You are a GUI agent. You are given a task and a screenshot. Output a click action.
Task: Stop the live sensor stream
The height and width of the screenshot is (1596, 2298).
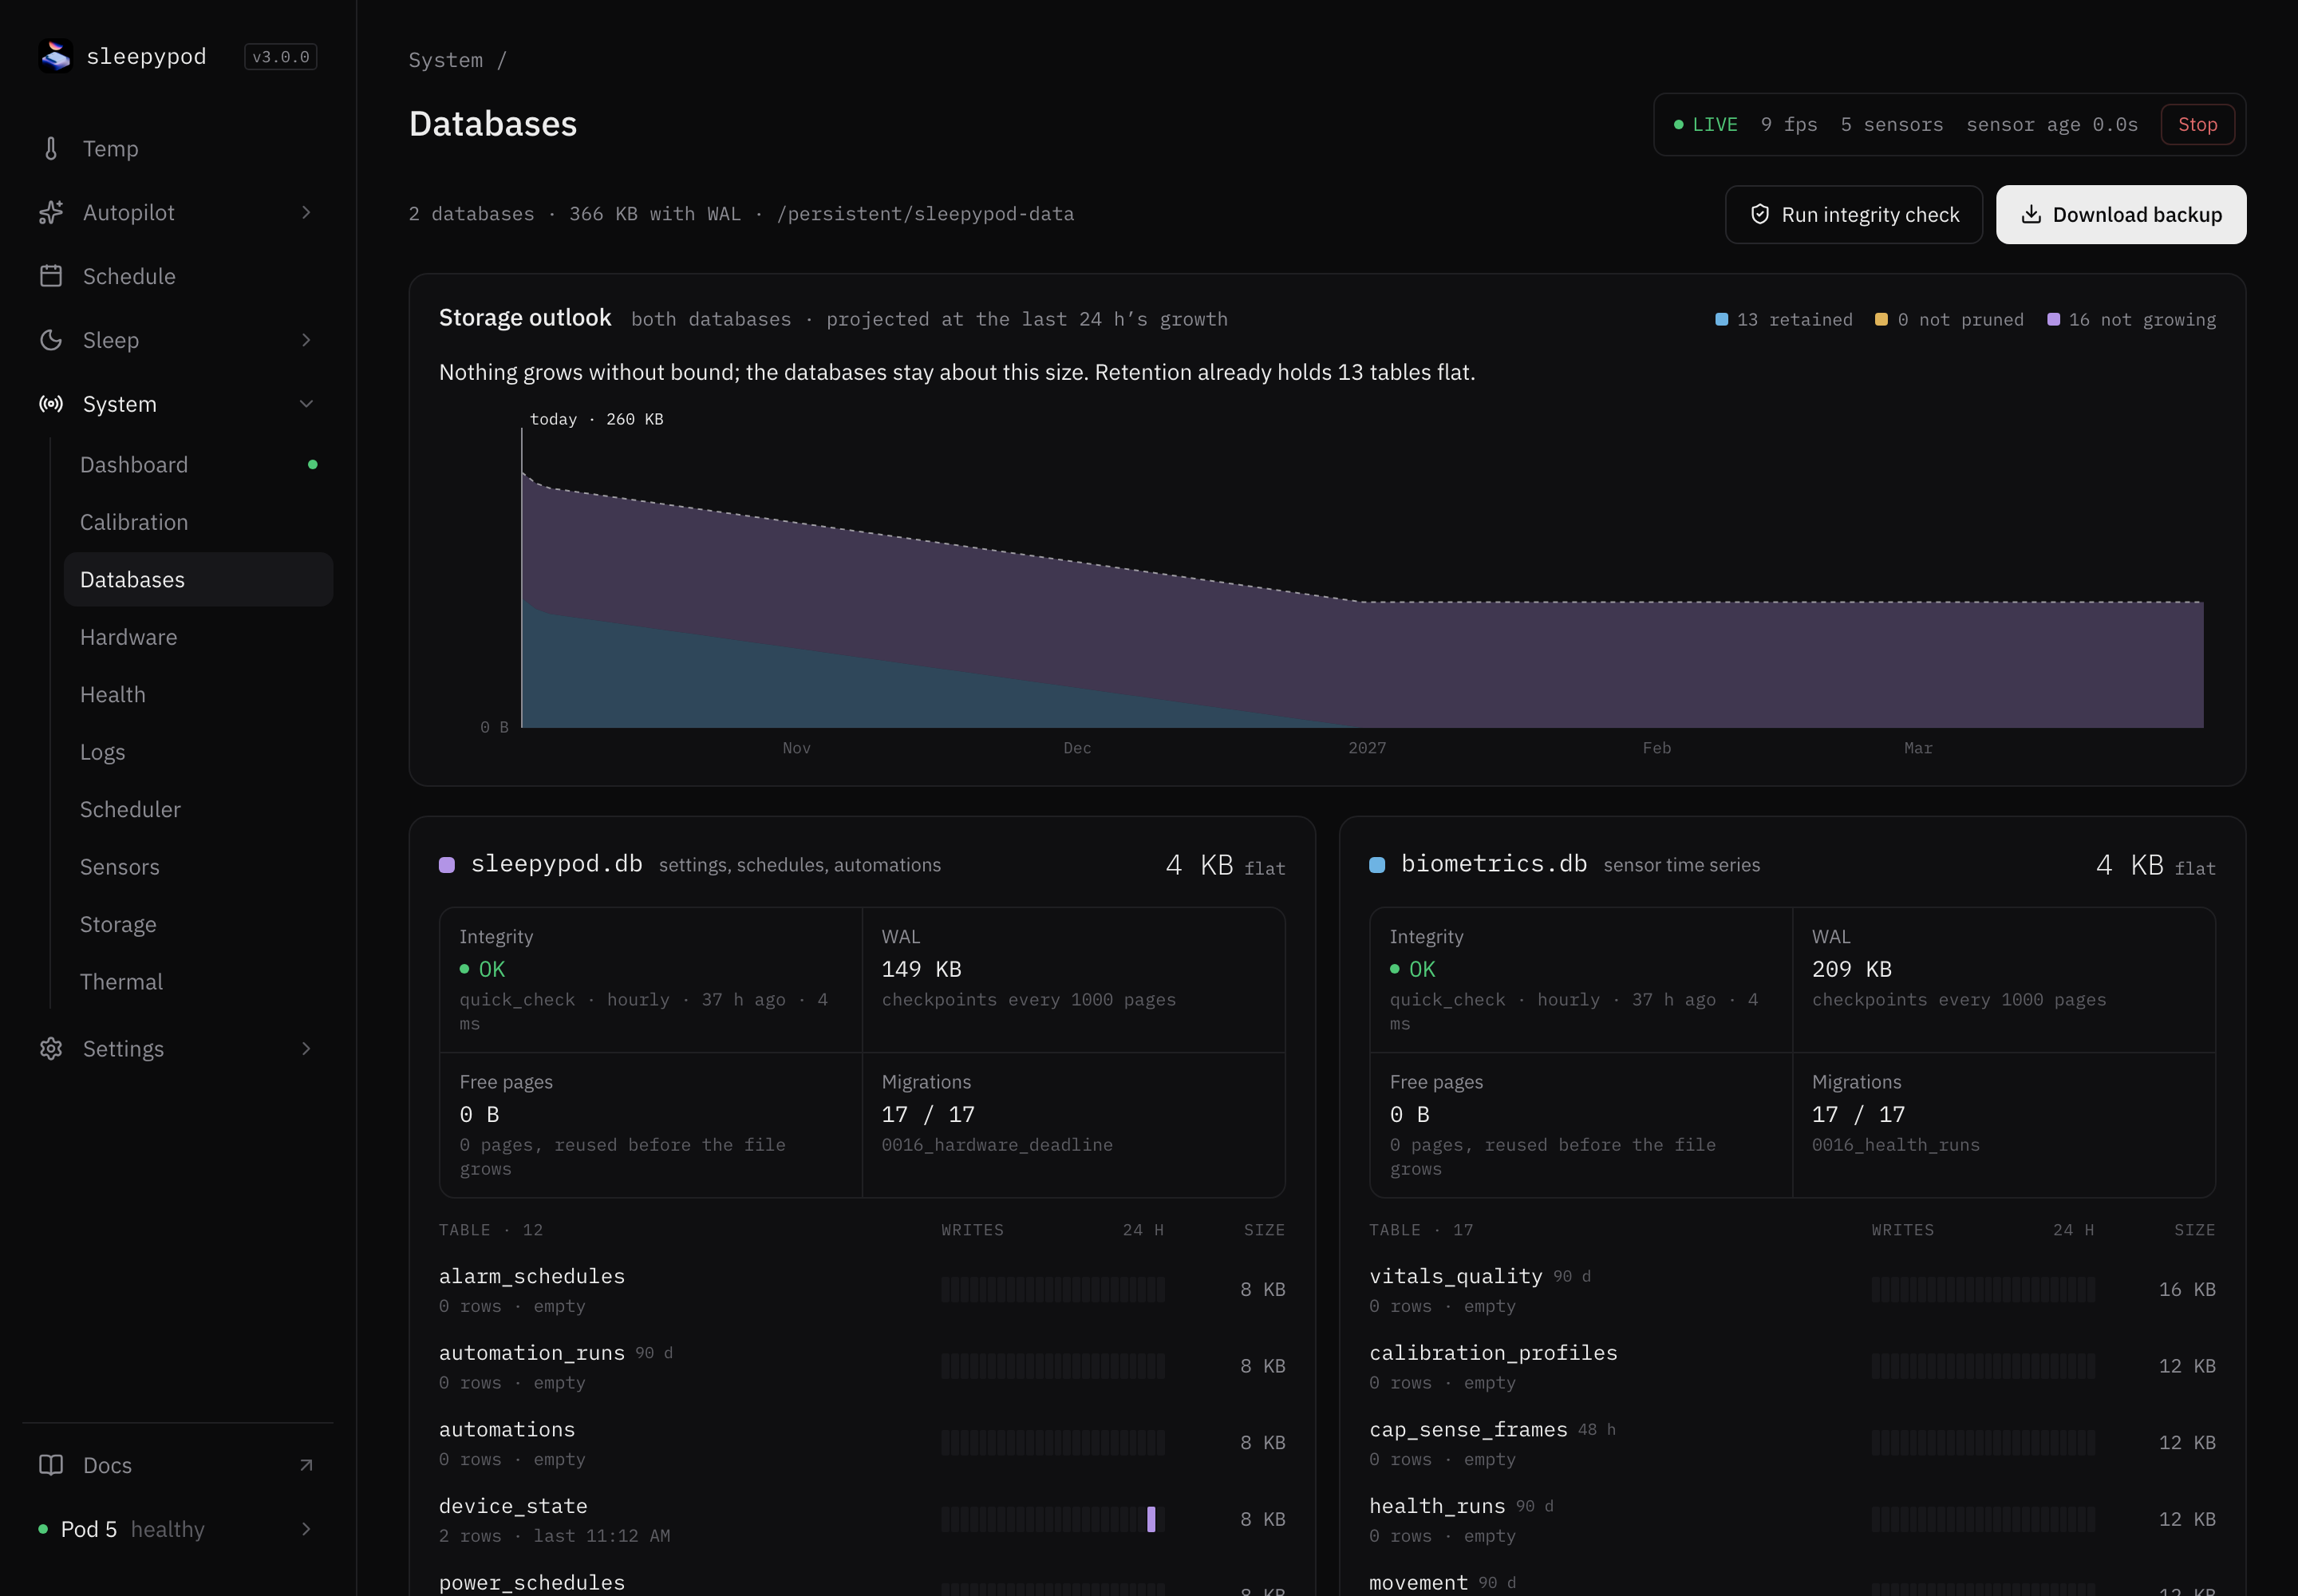(x=2197, y=124)
